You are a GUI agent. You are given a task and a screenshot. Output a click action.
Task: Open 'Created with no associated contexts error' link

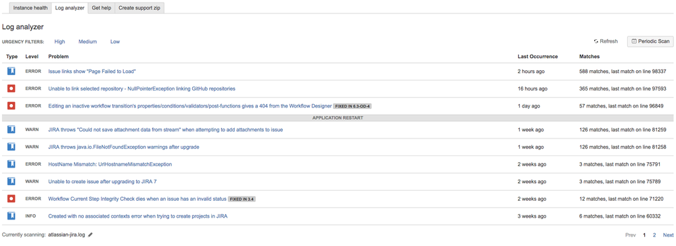(138, 216)
